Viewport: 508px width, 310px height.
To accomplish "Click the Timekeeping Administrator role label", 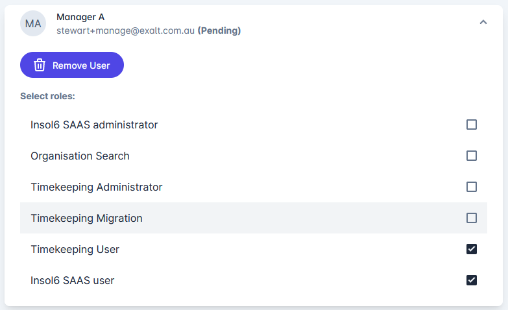I will pyautogui.click(x=96, y=187).
